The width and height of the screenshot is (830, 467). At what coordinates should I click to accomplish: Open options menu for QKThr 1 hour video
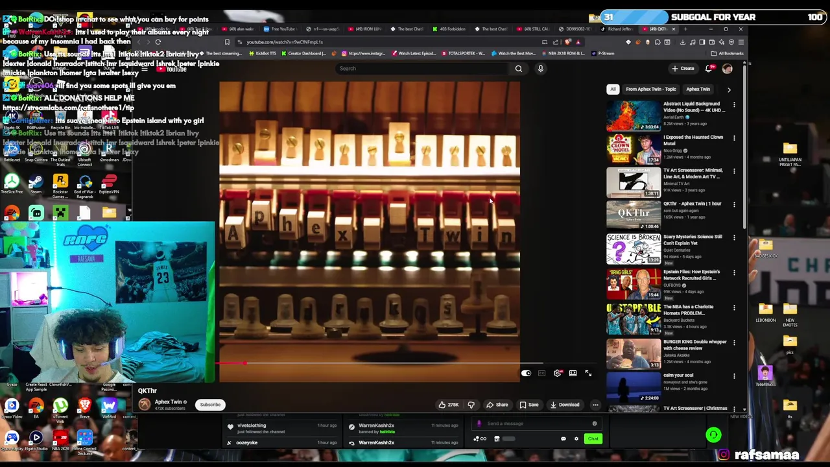coord(734,204)
